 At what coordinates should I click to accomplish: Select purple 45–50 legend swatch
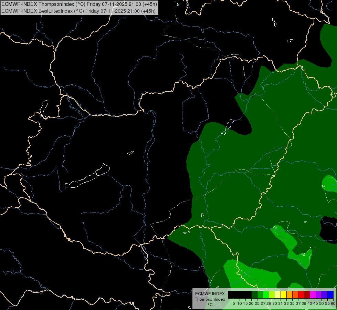click(x=319, y=294)
